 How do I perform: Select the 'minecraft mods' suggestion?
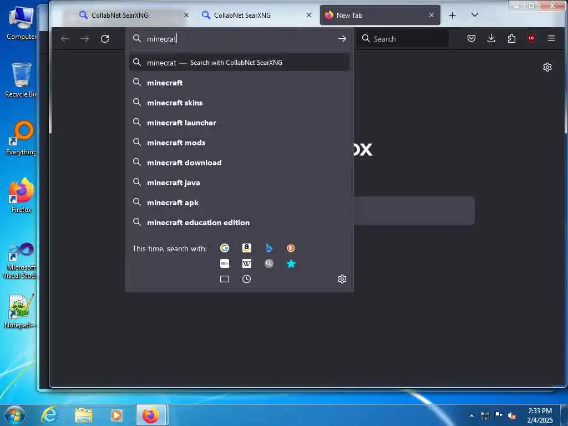click(x=240, y=143)
